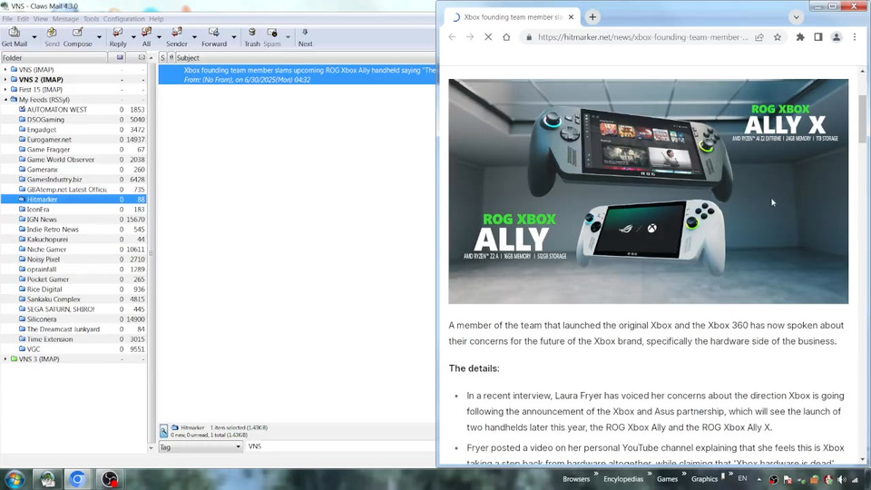Open Sender reply dropdown arrow
Image resolution: width=871 pixels, height=490 pixels.
pyautogui.click(x=194, y=37)
